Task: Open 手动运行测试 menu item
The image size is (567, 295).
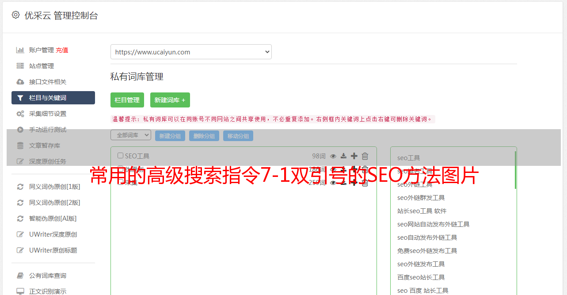Action: coord(48,130)
